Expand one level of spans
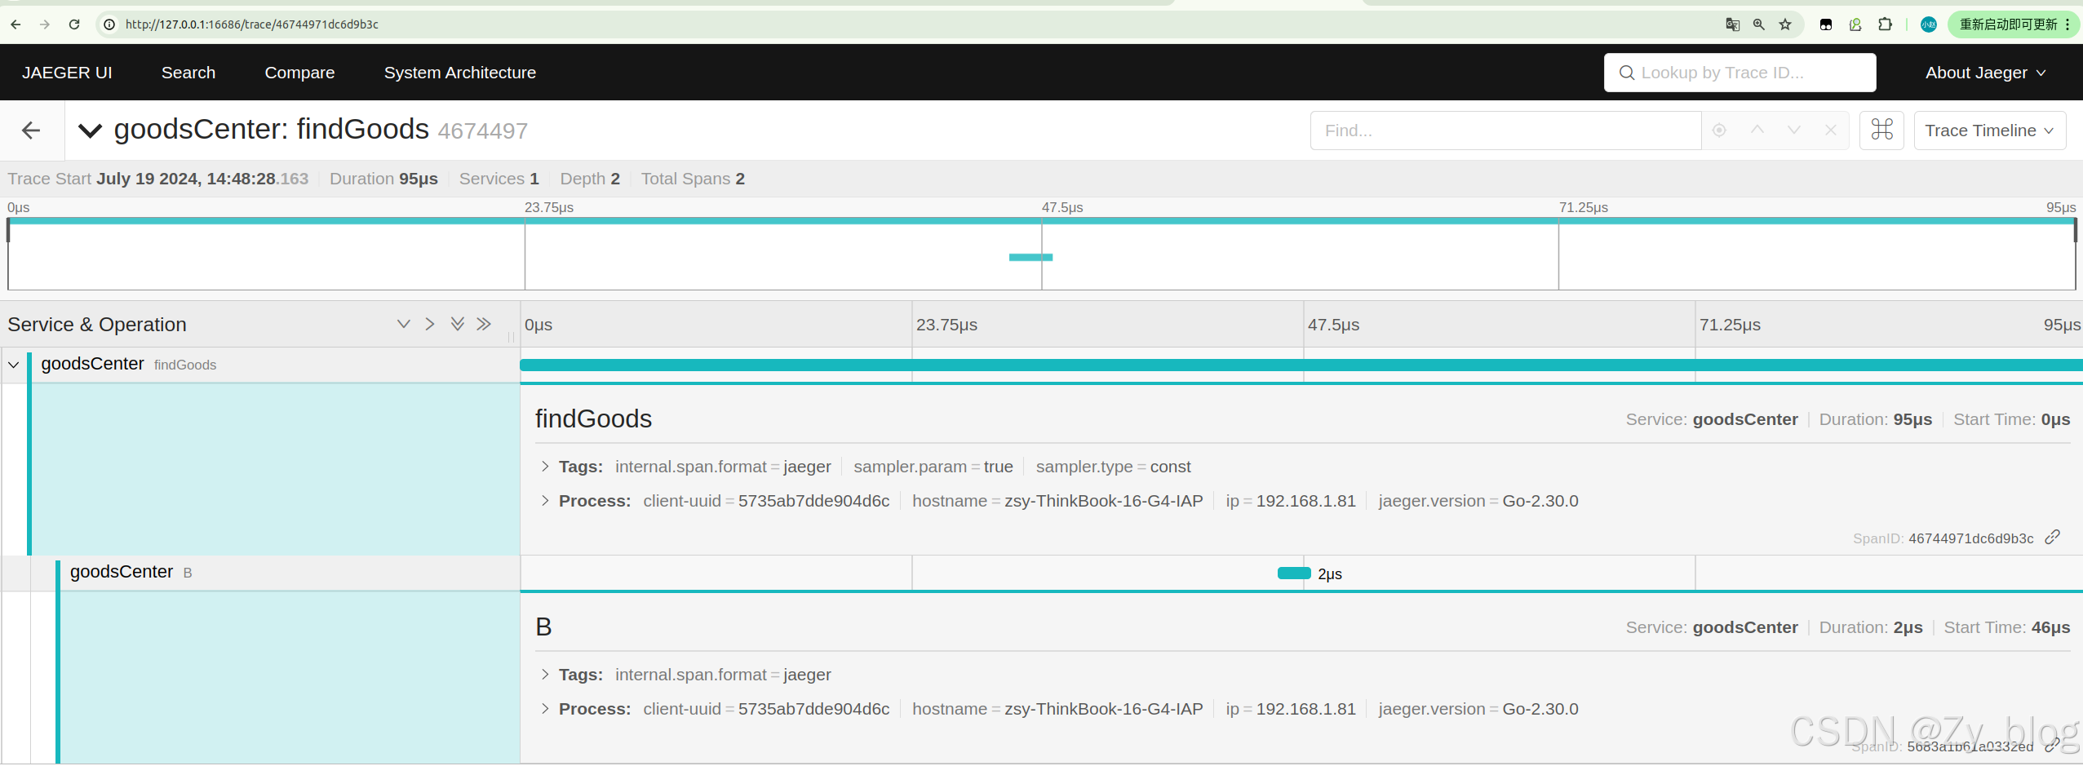Screen dimensions: 2083x766 coord(404,324)
